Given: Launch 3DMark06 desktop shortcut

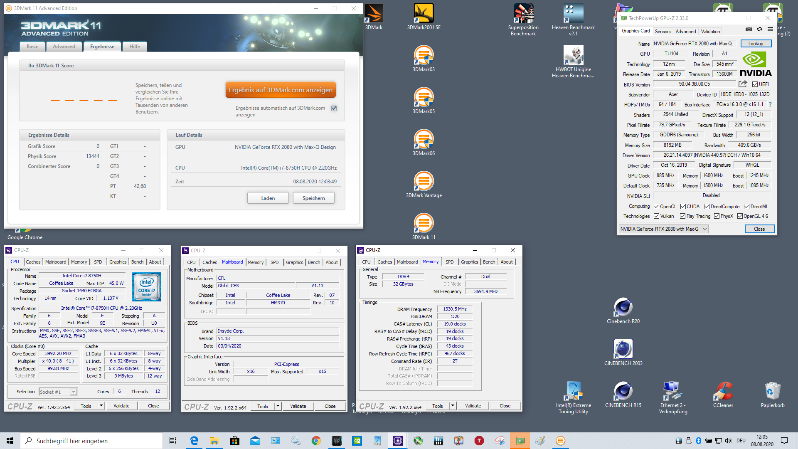Looking at the screenshot, I should click(424, 143).
